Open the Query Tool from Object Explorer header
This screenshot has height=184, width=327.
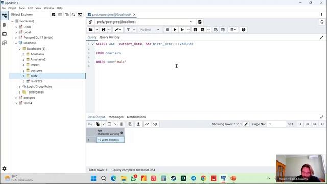(x=54, y=15)
